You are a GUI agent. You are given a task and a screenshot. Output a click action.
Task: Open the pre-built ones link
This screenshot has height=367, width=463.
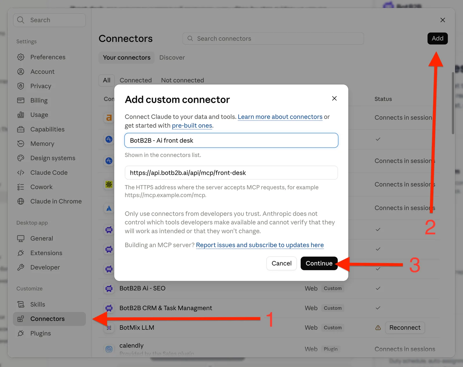click(x=192, y=126)
